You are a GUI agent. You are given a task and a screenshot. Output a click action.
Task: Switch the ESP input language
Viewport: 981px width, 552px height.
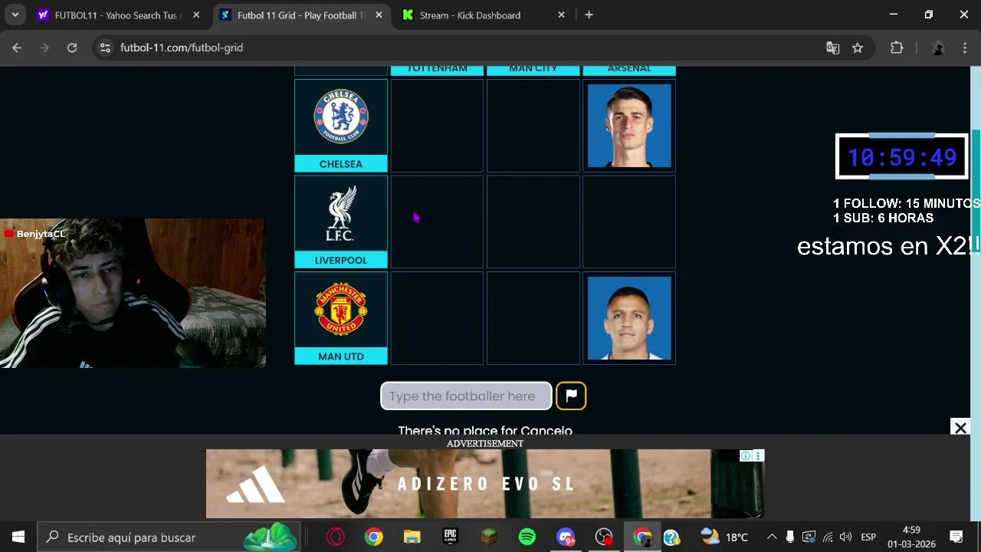(868, 537)
